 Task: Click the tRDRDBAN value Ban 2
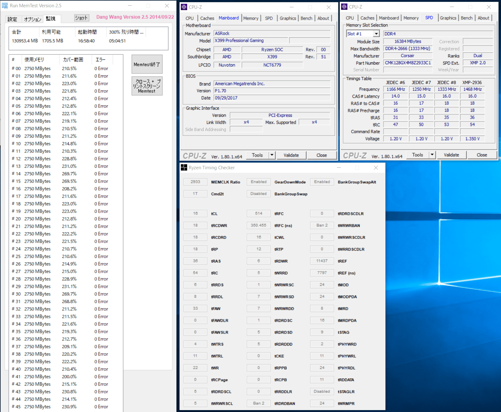(x=259, y=403)
